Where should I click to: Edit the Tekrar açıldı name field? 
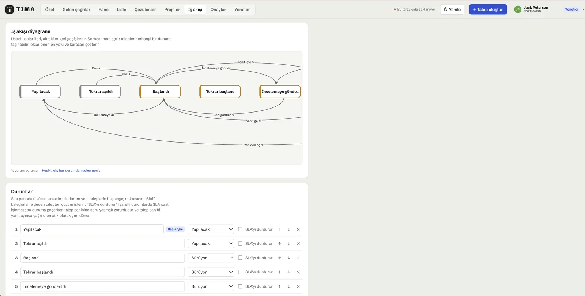tap(102, 244)
